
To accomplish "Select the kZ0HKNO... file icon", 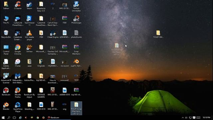I will click(65, 34).
